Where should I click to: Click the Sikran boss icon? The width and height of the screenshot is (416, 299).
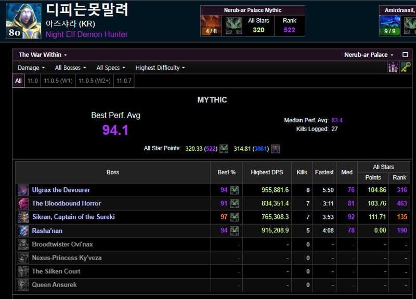[23, 217]
